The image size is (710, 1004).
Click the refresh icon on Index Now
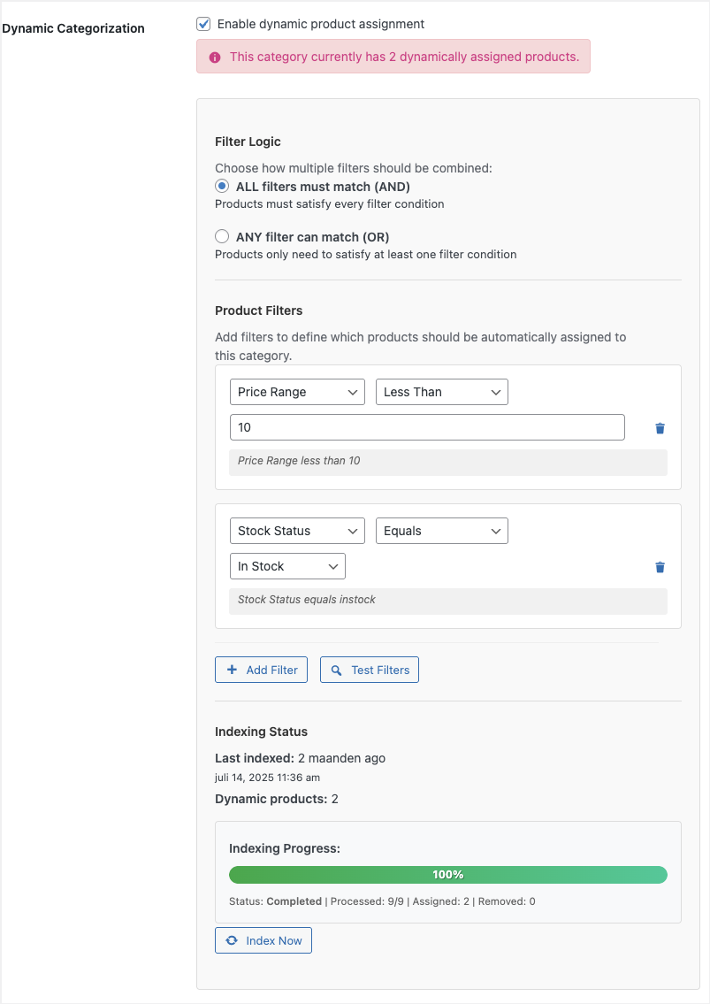[232, 940]
